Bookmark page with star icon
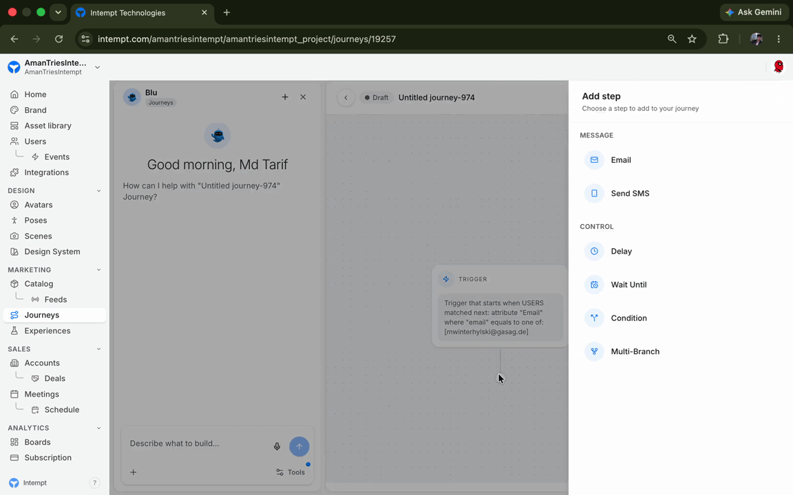Image resolution: width=793 pixels, height=495 pixels. (692, 39)
